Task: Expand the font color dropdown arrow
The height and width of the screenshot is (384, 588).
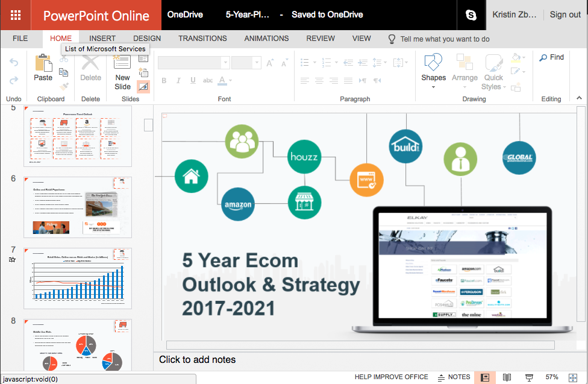Action: point(230,80)
